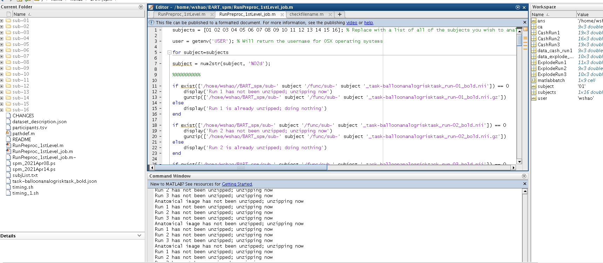Click the editor vertical scrollbar thumb
Viewport: 603px width, 263px height.
tap(519, 40)
